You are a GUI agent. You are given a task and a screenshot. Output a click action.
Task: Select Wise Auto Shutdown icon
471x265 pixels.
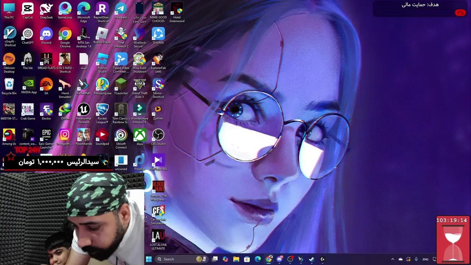point(139,63)
